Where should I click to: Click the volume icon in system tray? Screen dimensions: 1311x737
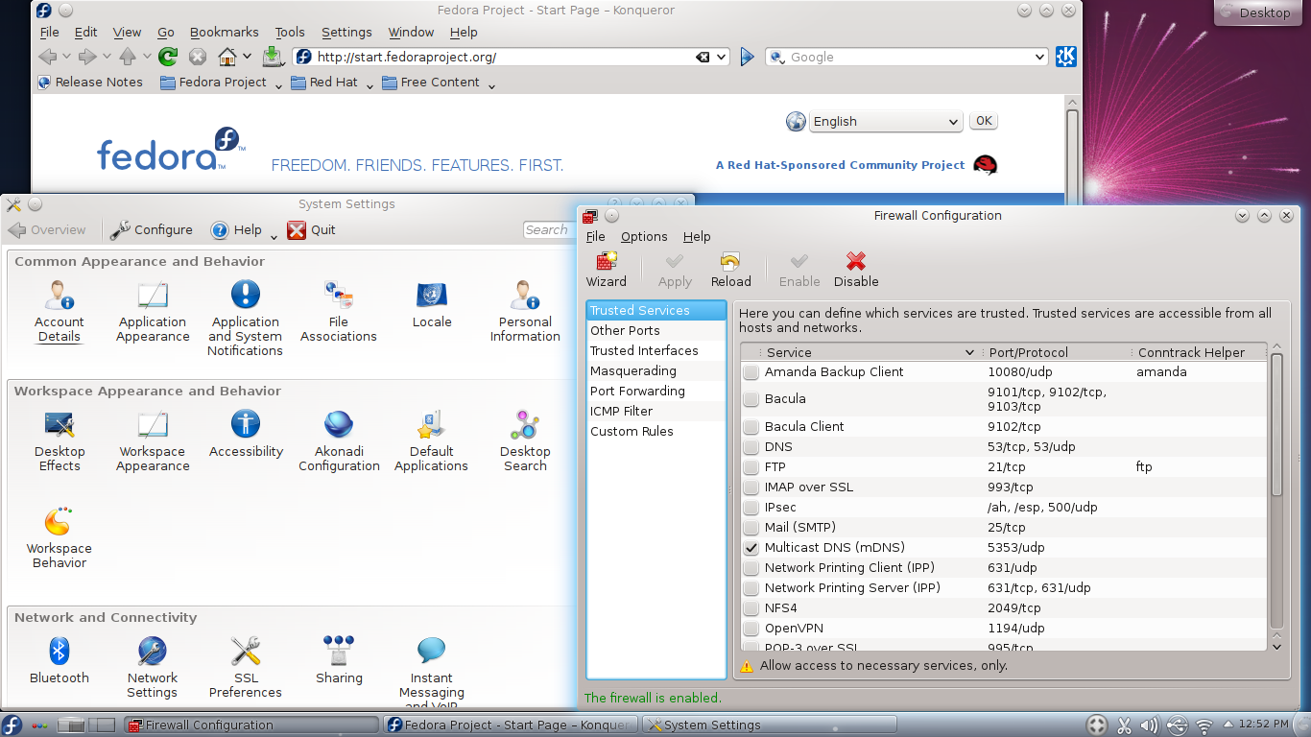click(1150, 725)
